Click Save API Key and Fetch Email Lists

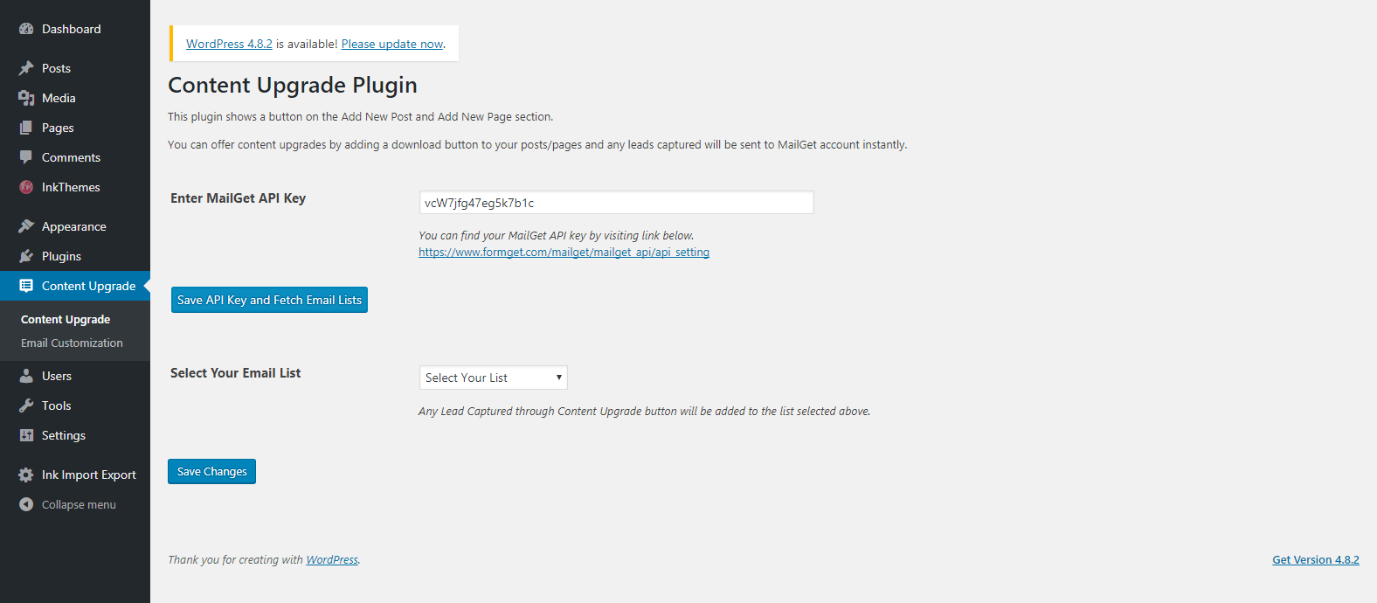(x=269, y=300)
